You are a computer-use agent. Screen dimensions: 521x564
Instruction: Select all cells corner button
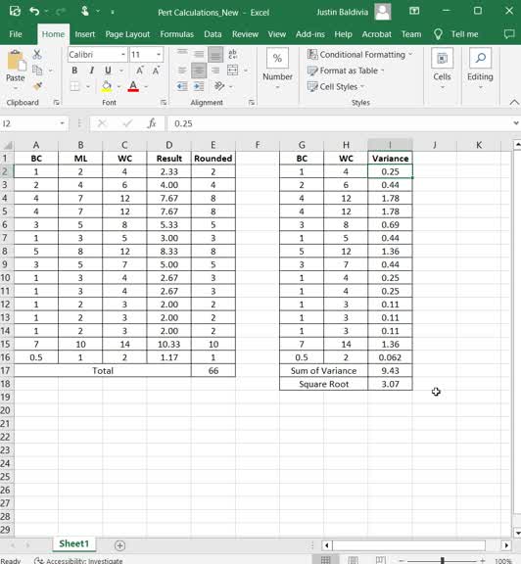[7, 145]
